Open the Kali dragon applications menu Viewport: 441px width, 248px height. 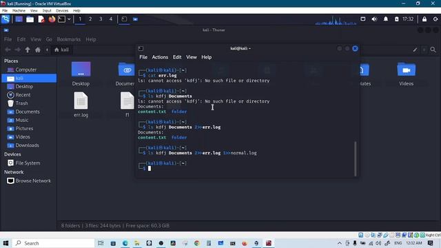[x=6, y=19]
